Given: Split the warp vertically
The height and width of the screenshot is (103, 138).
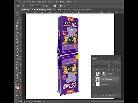Looking at the screenshot, I should tap(43, 6).
